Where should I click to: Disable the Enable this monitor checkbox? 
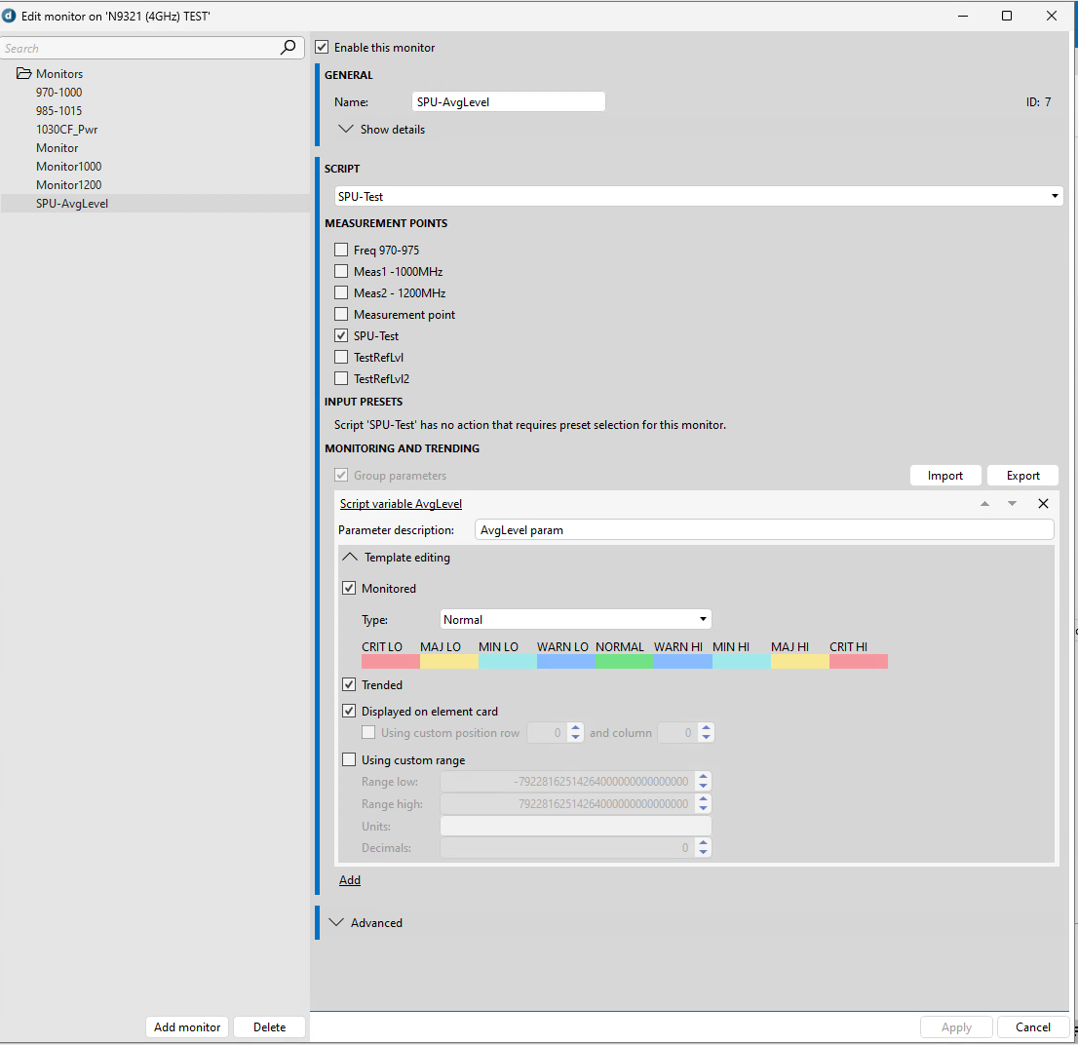pyautogui.click(x=322, y=47)
